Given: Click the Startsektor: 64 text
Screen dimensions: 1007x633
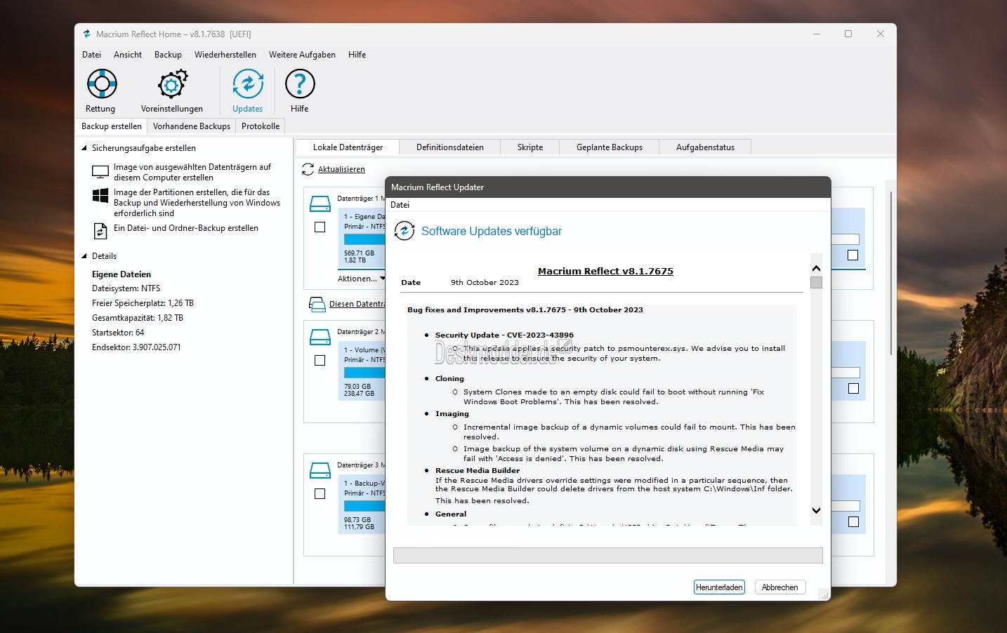Looking at the screenshot, I should [118, 333].
